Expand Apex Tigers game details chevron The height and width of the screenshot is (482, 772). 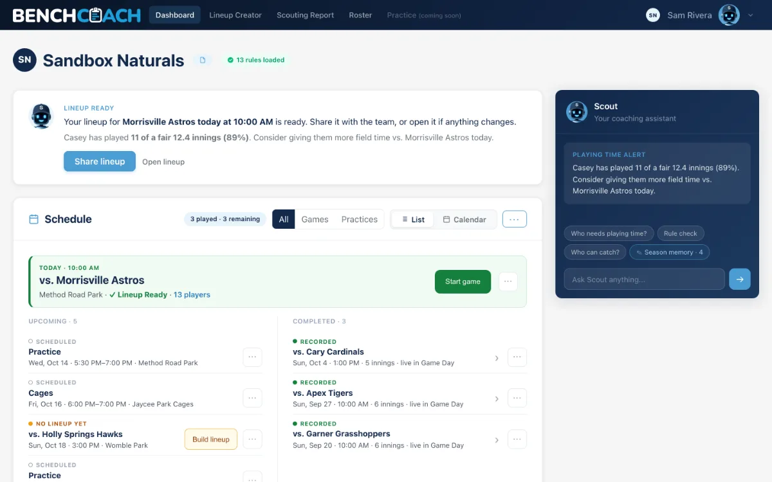point(497,399)
